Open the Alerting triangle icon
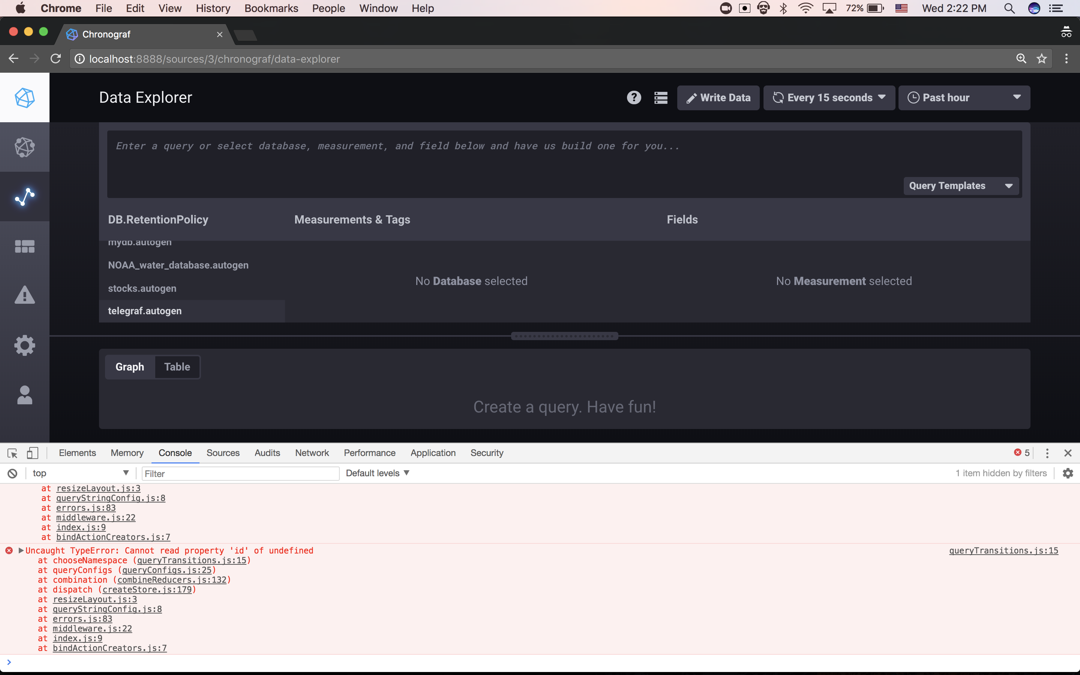1080x675 pixels. (x=24, y=295)
